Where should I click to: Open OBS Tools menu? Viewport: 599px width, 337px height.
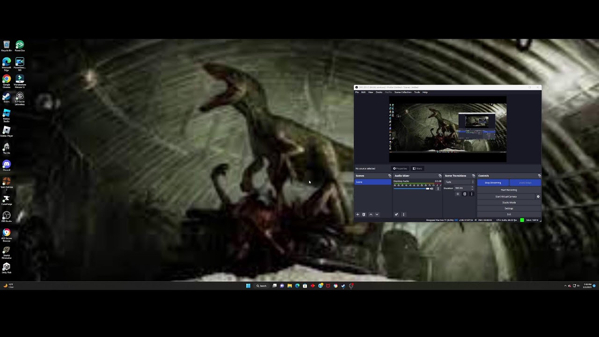pos(417,92)
